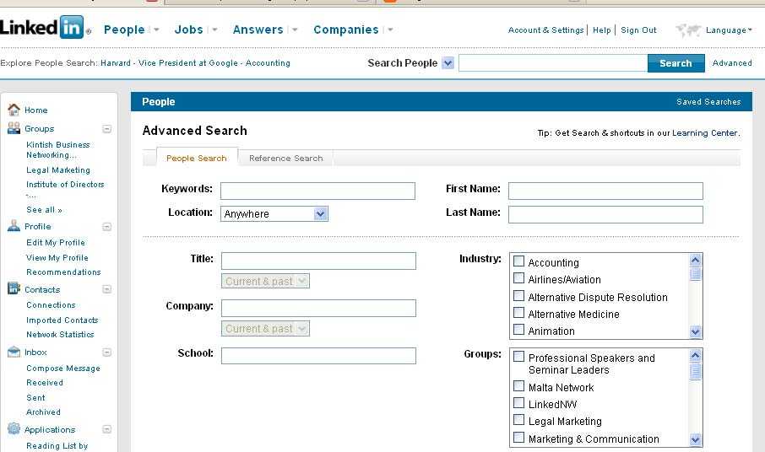Image resolution: width=765 pixels, height=452 pixels.
Task: Open Saved Searches
Action: 708,102
